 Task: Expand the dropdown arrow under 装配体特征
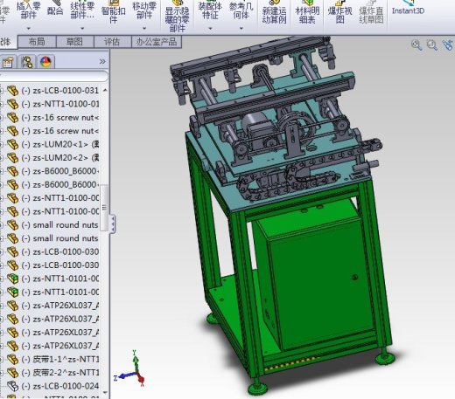click(210, 28)
